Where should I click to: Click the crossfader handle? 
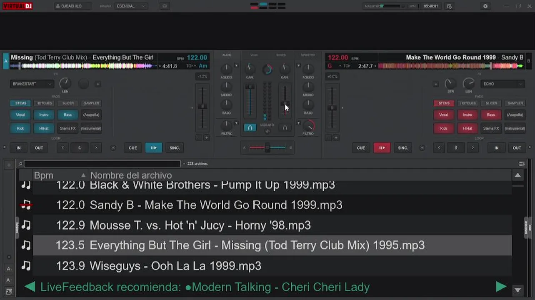pos(267,147)
